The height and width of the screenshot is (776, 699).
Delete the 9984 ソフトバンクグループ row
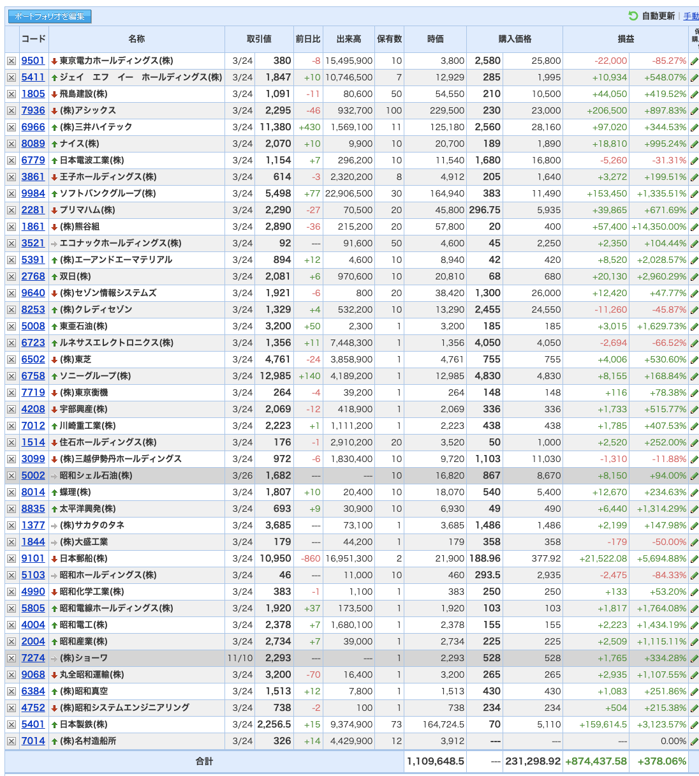11,193
